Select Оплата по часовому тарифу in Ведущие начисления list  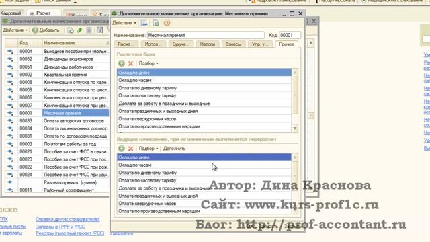click(204, 181)
